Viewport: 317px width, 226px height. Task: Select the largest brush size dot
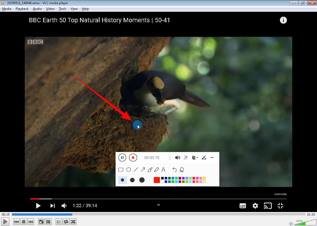(142, 180)
